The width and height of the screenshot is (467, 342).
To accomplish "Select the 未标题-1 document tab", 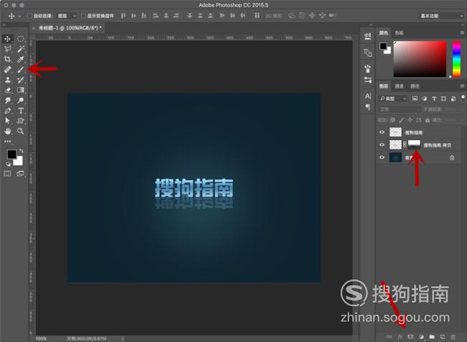I will coord(70,28).
